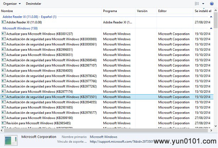Select Microsoft Windows (150) group header
This screenshot has width=218, height=148.
click(x=20, y=28)
